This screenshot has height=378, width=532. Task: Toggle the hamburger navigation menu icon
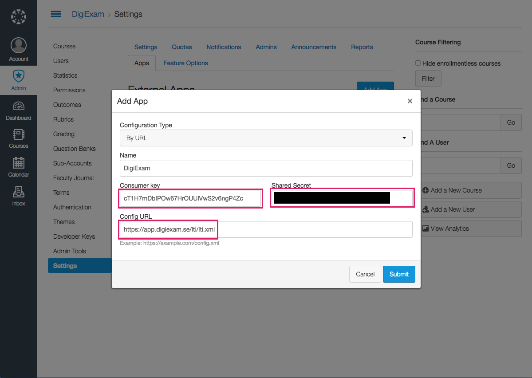56,14
